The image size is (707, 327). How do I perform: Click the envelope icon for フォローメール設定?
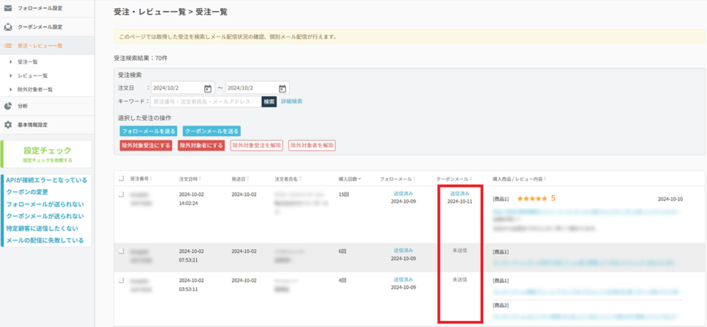coord(8,8)
